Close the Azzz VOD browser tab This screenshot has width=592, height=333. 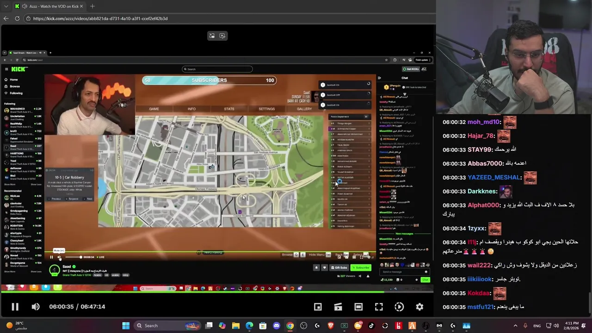(x=81, y=6)
